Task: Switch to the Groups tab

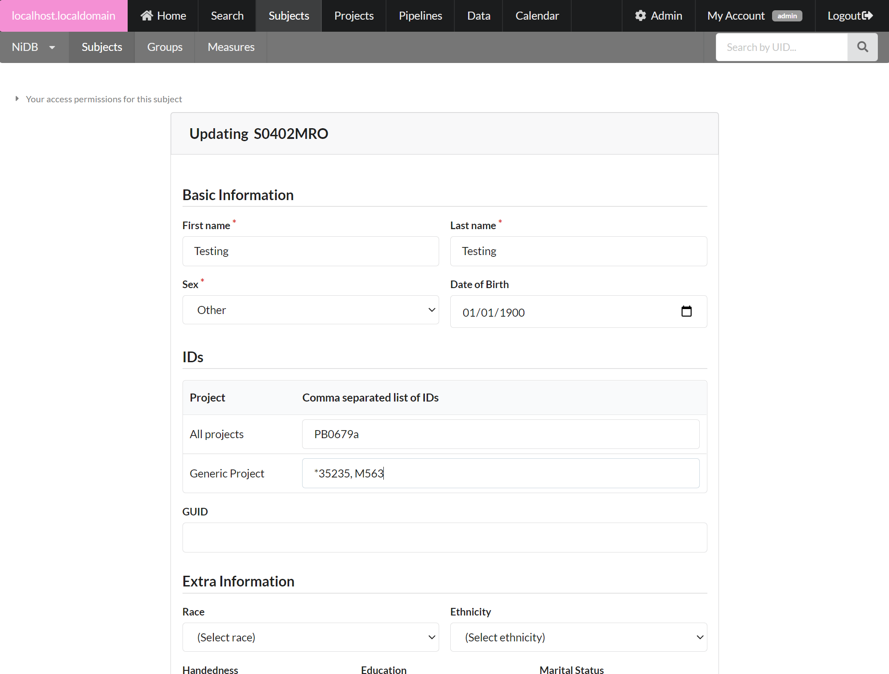Action: (164, 47)
